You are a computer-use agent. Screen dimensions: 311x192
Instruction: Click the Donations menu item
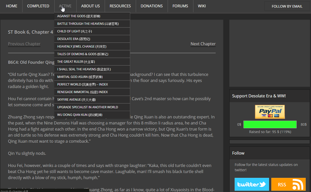(152, 6)
